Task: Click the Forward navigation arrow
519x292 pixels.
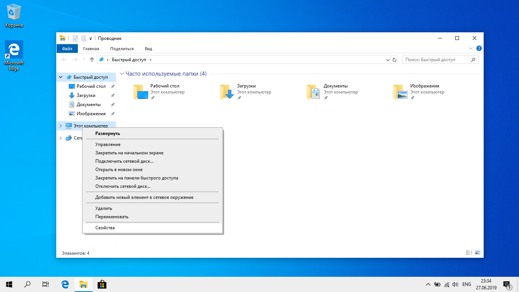Action: coord(75,60)
